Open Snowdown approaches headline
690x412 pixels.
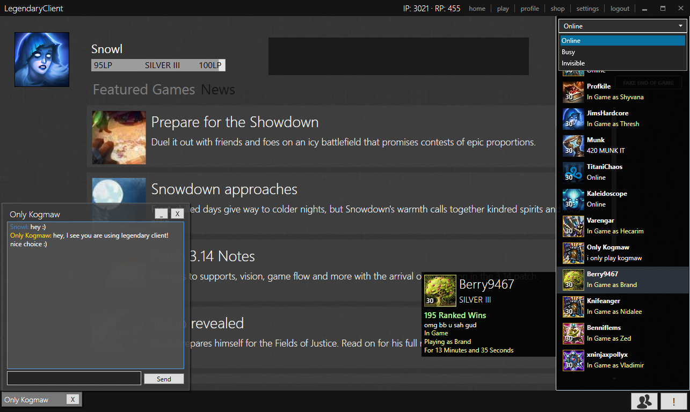click(224, 189)
